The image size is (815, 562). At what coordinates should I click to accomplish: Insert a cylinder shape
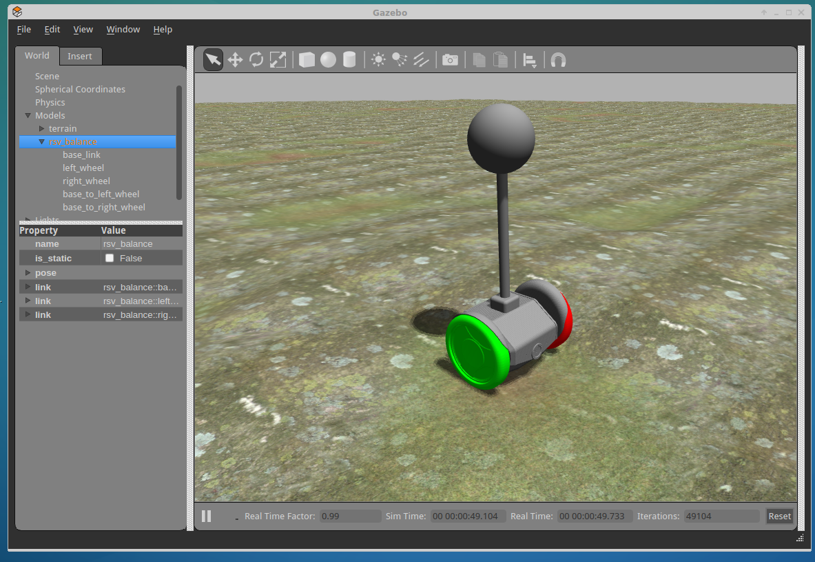(x=349, y=60)
